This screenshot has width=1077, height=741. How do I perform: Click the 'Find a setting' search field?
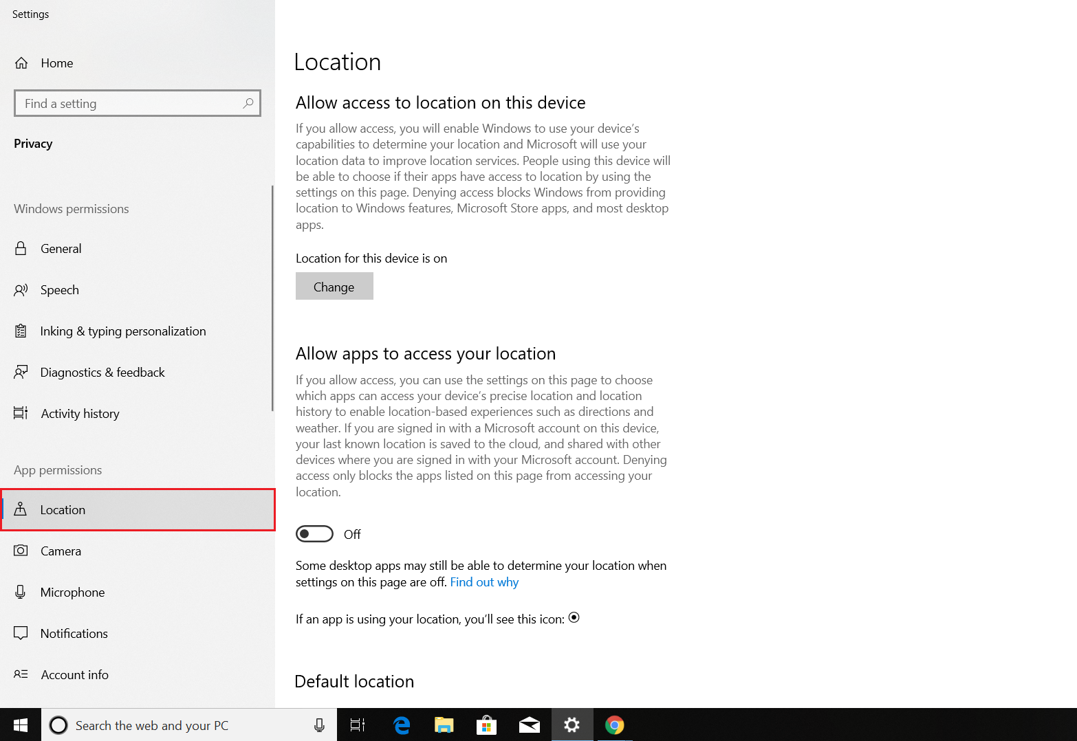(x=137, y=103)
